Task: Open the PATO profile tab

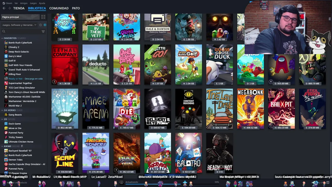Action: coord(76,8)
